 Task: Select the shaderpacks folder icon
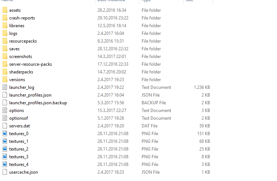point(5,72)
